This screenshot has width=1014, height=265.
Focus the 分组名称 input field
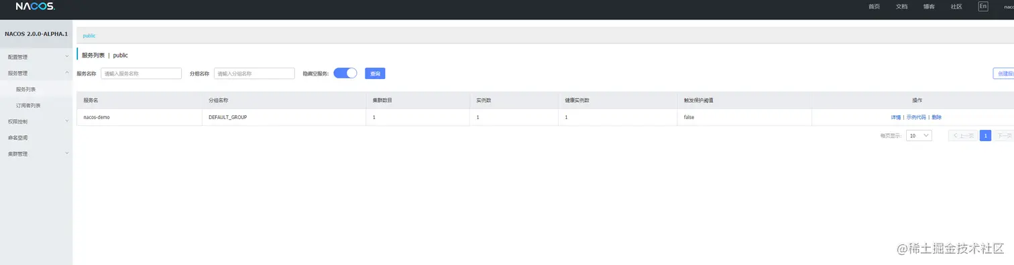[254, 74]
